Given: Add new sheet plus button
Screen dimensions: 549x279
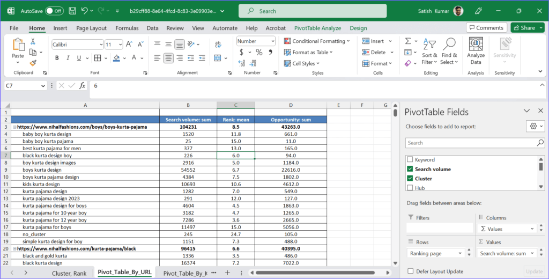Looking at the screenshot, I should (227, 273).
